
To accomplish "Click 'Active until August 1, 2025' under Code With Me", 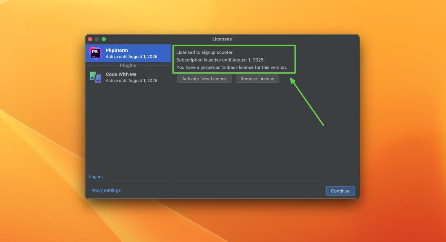I will (x=132, y=80).
